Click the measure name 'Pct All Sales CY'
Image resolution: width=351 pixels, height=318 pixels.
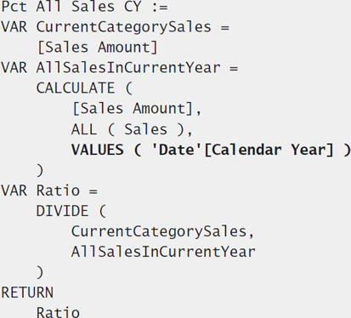pyautogui.click(x=71, y=7)
